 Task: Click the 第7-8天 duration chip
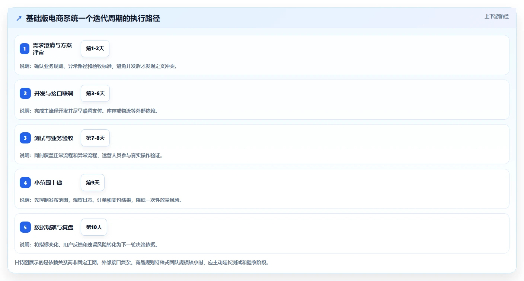pos(95,138)
